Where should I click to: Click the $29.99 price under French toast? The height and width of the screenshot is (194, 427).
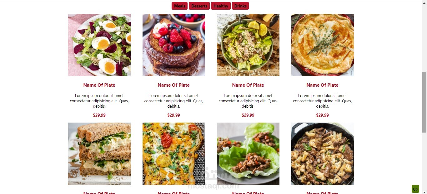174,115
